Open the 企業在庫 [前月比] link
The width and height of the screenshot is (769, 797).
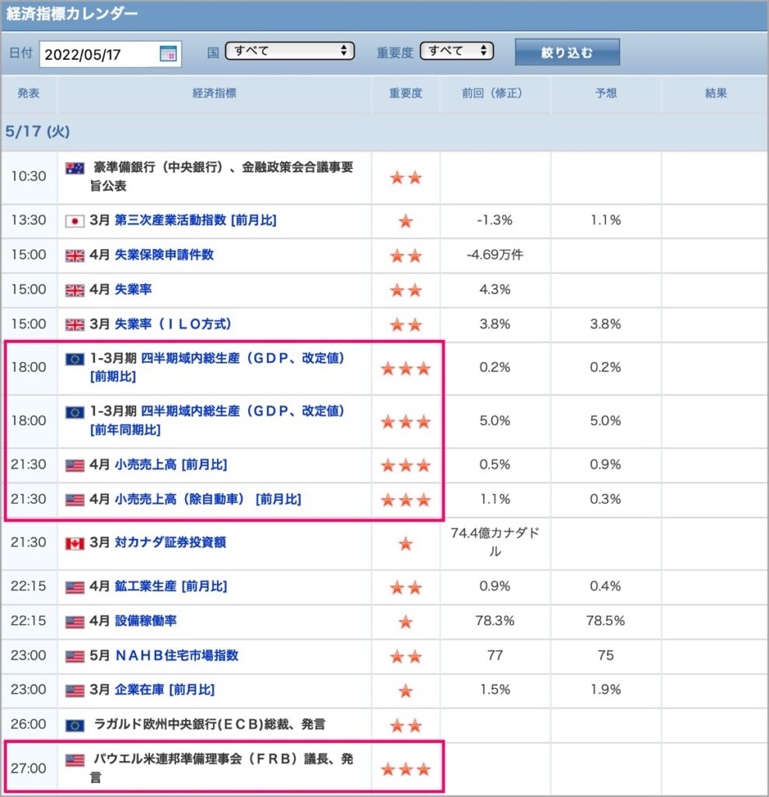click(165, 690)
